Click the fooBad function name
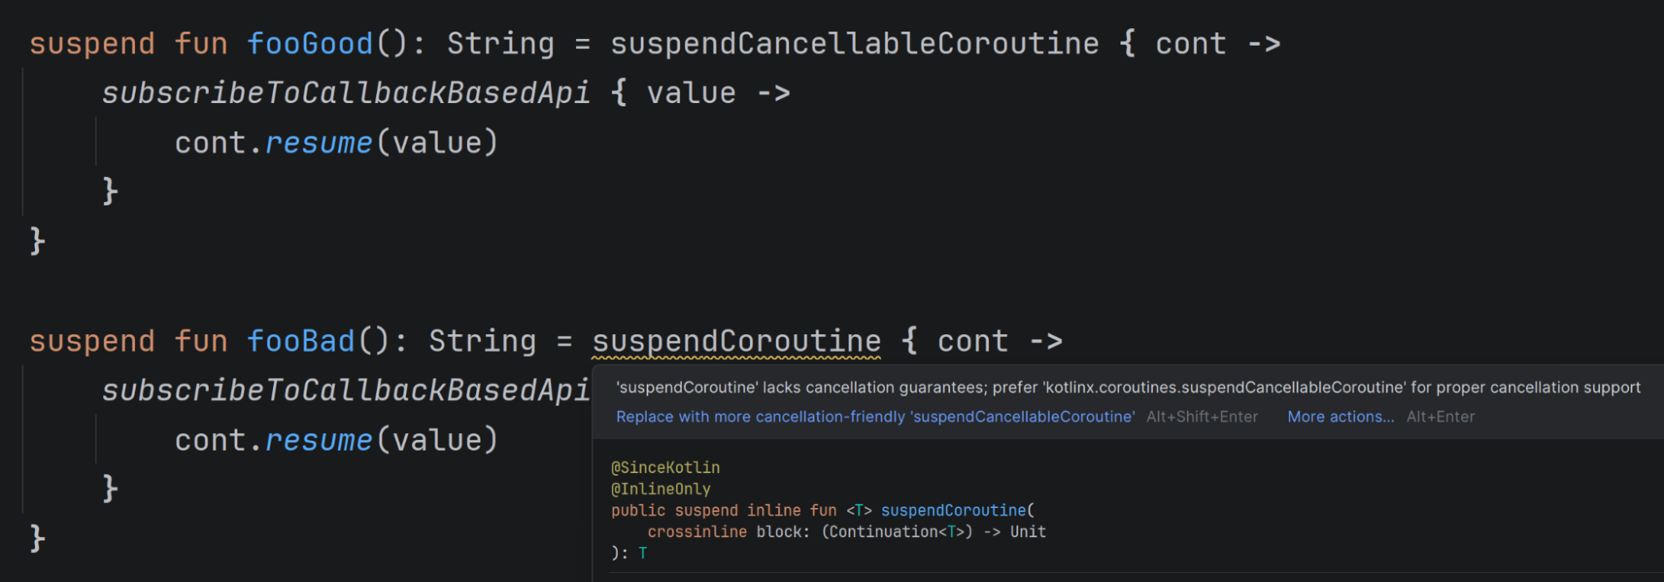The image size is (1664, 582). (x=301, y=342)
